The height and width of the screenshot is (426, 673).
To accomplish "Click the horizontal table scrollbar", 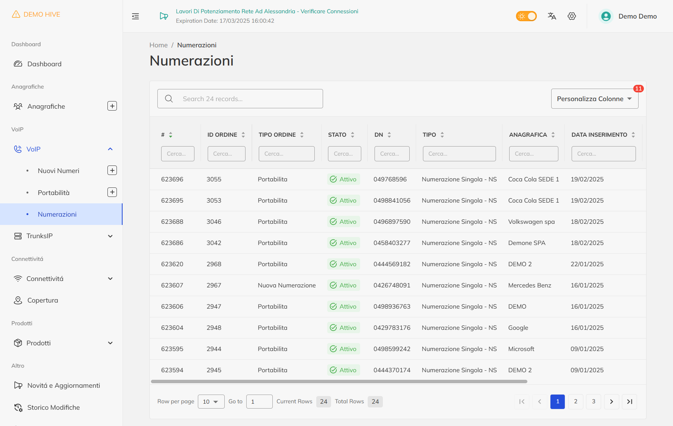I will [x=339, y=381].
